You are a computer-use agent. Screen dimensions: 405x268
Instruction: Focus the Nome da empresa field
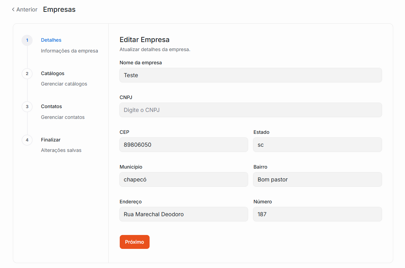tap(251, 75)
